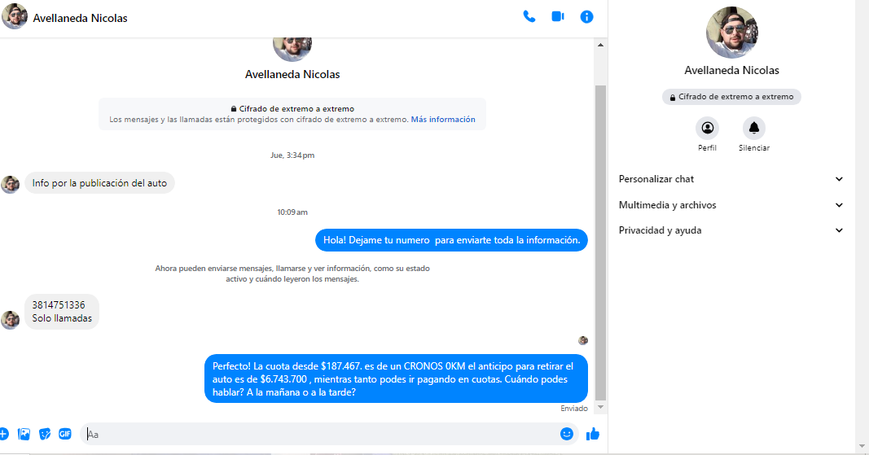Open the Más información link
Image resolution: width=869 pixels, height=455 pixels.
click(443, 120)
